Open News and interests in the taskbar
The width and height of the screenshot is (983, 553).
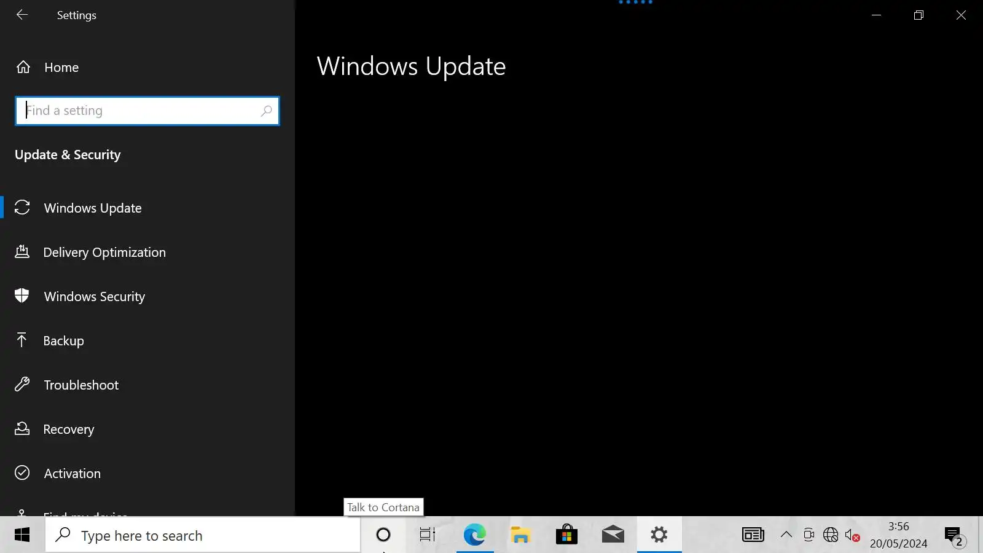(753, 535)
